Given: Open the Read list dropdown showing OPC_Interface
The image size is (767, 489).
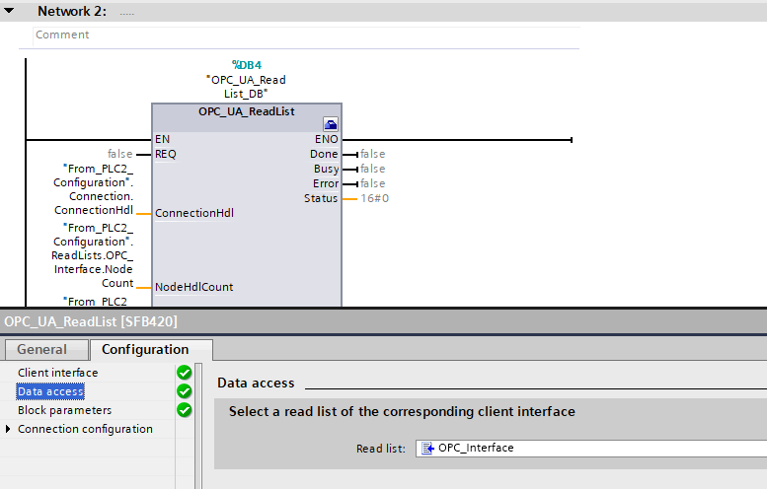Looking at the screenshot, I should pyautogui.click(x=592, y=448).
